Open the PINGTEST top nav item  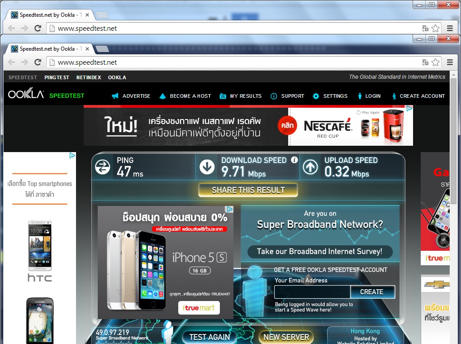tap(57, 77)
